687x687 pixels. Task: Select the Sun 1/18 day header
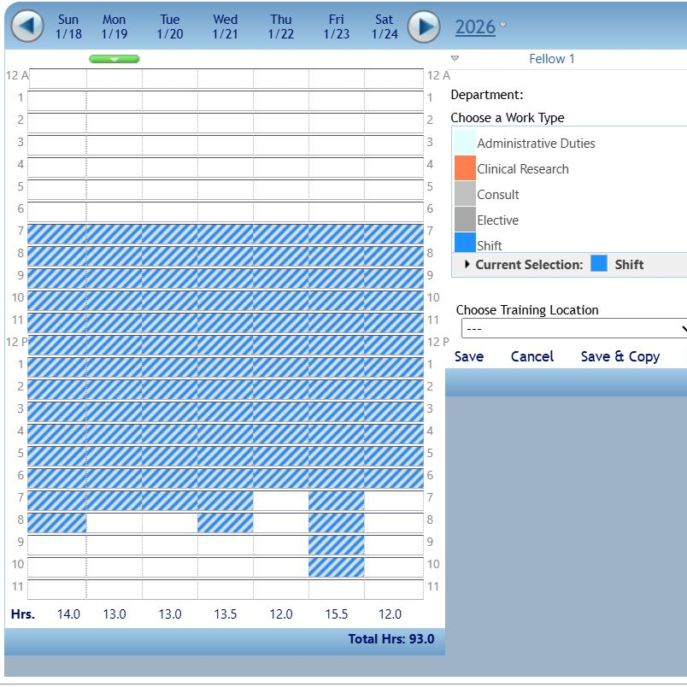[68, 26]
